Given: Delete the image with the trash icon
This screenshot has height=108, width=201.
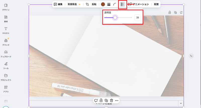Looking at the screenshot, I should pos(112,100).
